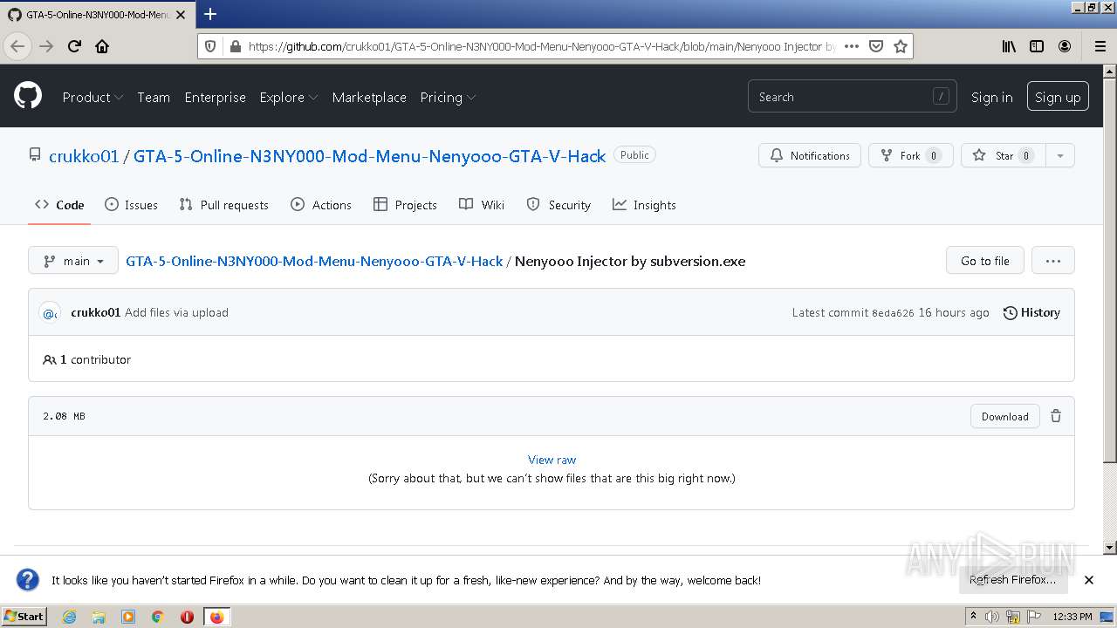Open the commit 8eda626 link
This screenshot has width=1117, height=628.
click(893, 312)
